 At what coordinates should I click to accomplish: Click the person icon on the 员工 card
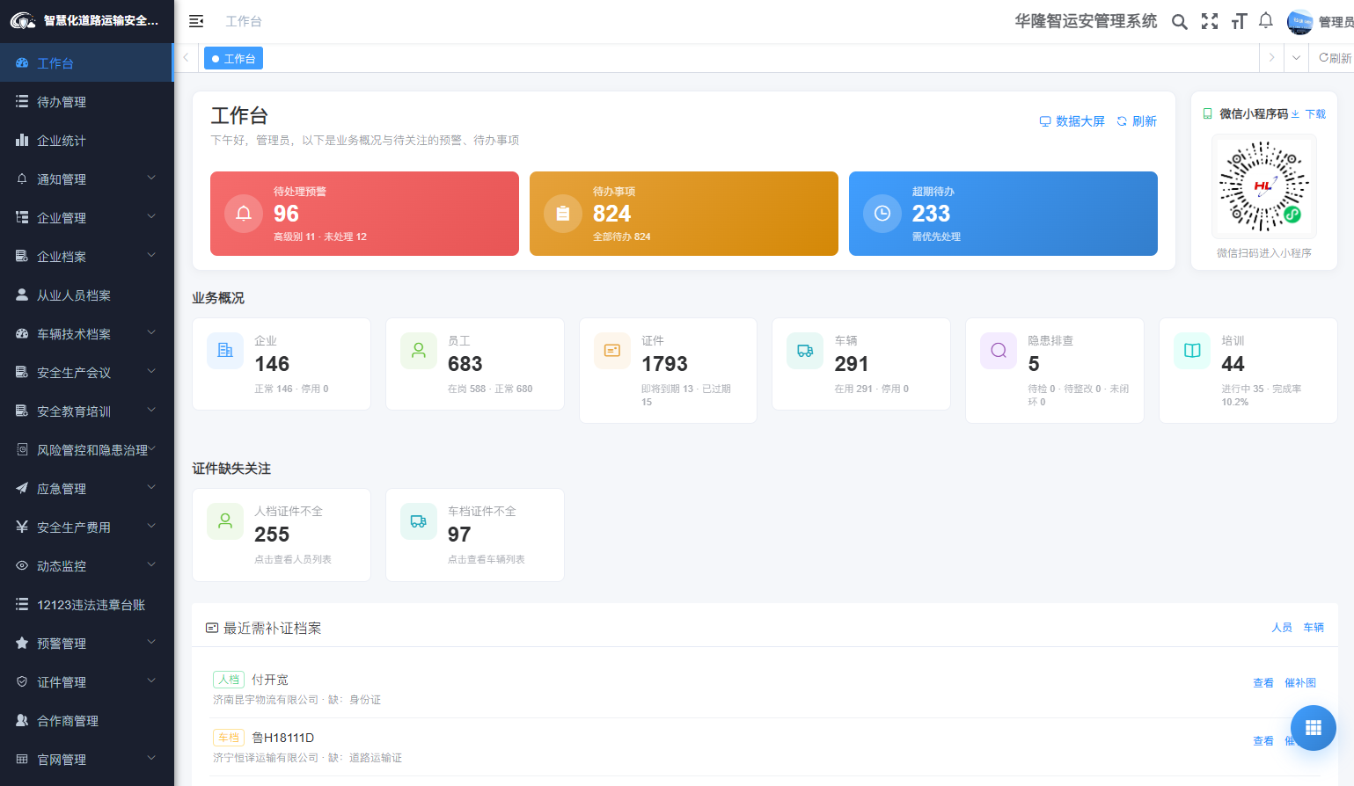pyautogui.click(x=419, y=351)
